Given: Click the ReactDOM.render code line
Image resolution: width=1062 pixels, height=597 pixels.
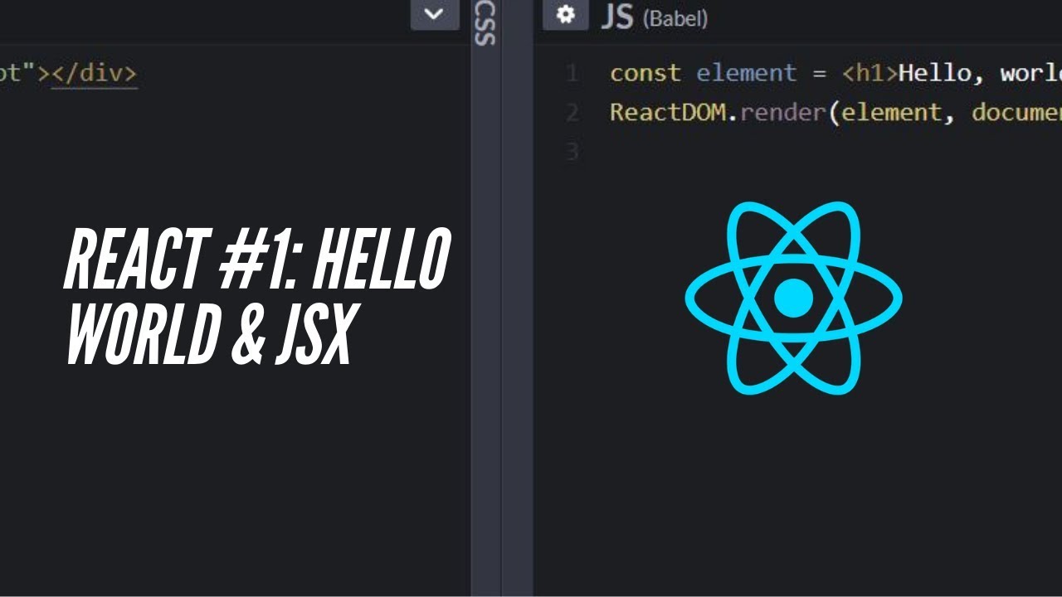Looking at the screenshot, I should pyautogui.click(x=835, y=112).
